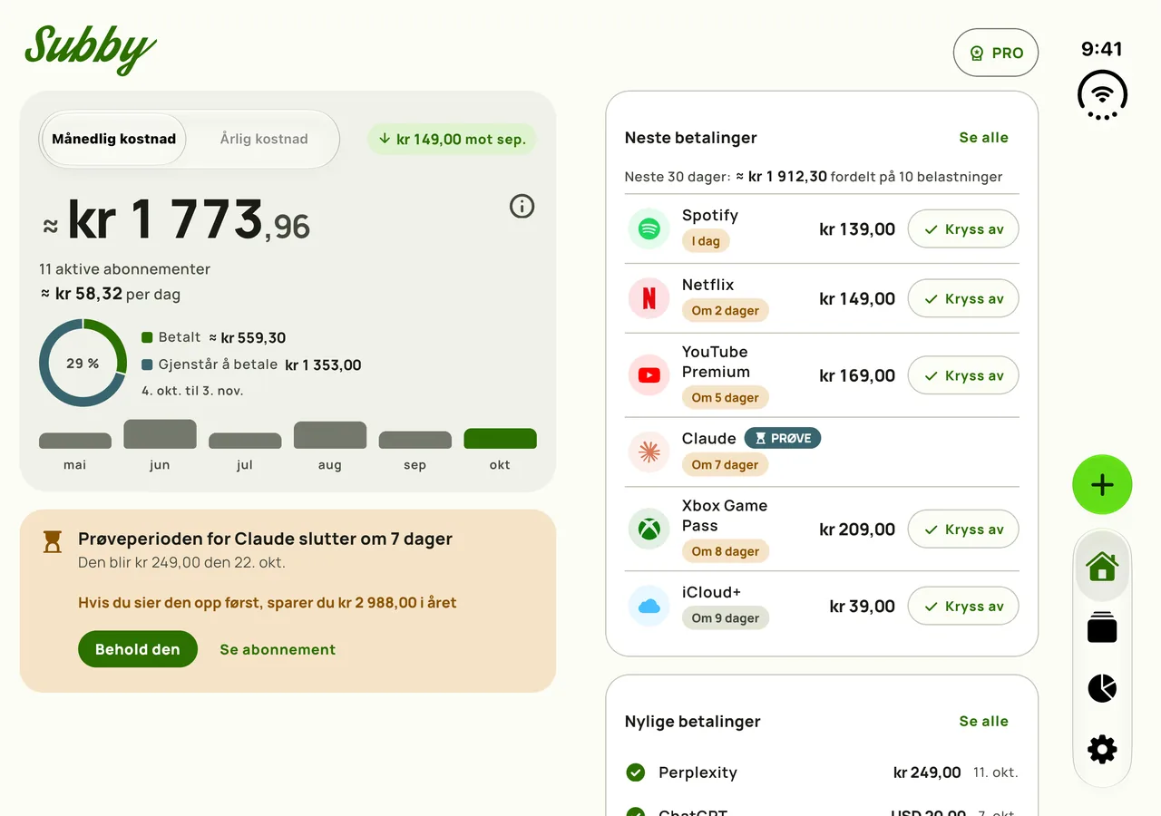
Task: Click the Wi-Fi status icon
Action: click(x=1102, y=94)
